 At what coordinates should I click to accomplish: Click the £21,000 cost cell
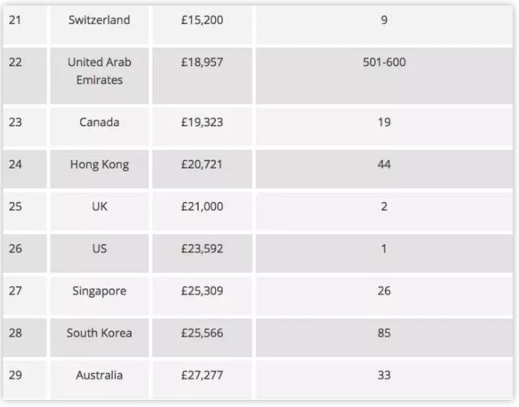click(x=202, y=211)
